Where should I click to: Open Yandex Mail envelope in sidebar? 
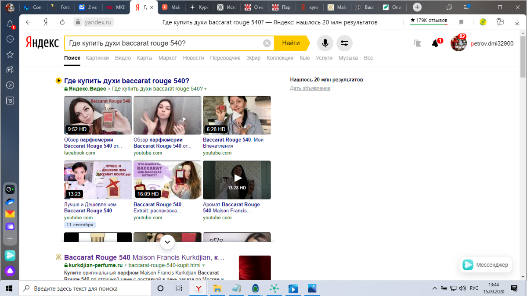tap(10, 214)
